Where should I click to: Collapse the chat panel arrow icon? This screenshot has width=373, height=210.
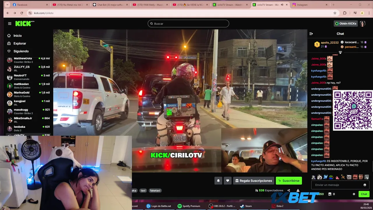click(311, 34)
